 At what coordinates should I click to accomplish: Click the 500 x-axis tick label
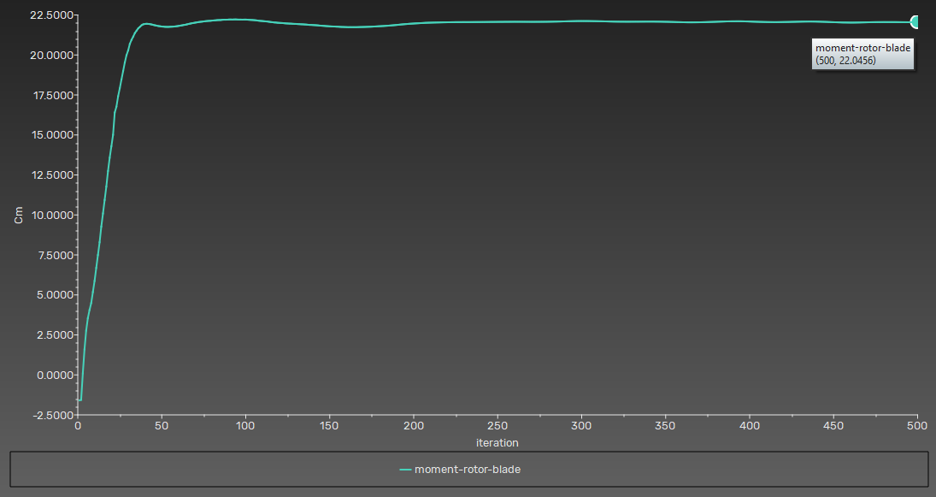[x=917, y=426]
